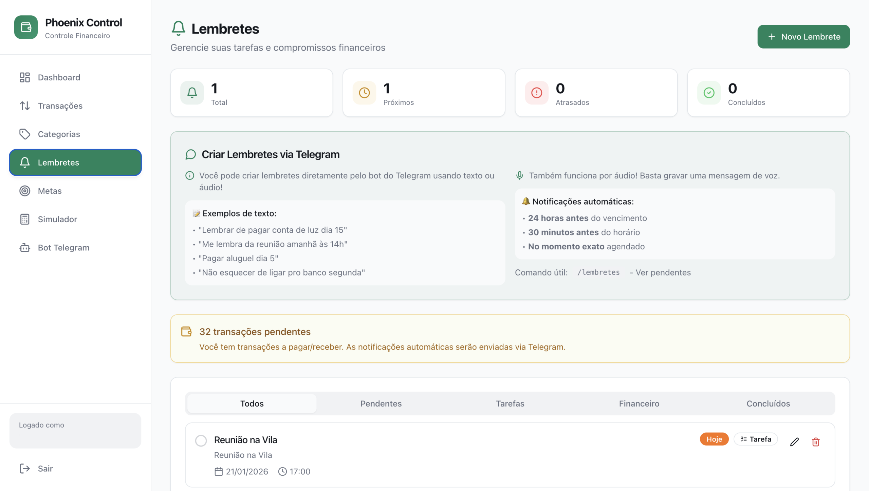Click the bell icon on the Total card
The width and height of the screenshot is (869, 491).
[x=192, y=93]
